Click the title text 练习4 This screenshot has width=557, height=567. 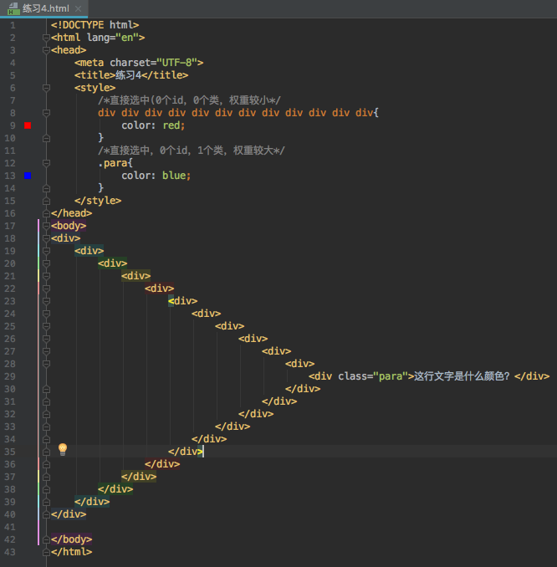click(128, 75)
